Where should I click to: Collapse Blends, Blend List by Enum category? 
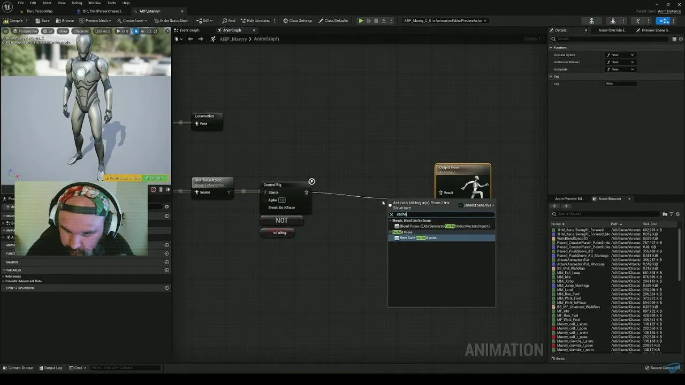tap(391, 220)
